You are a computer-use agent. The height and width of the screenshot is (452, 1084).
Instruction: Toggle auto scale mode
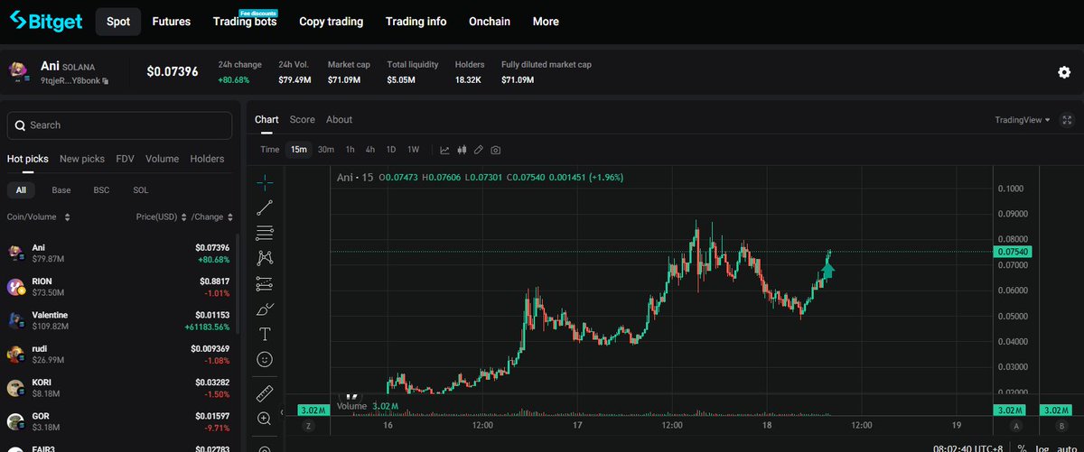click(1066, 447)
